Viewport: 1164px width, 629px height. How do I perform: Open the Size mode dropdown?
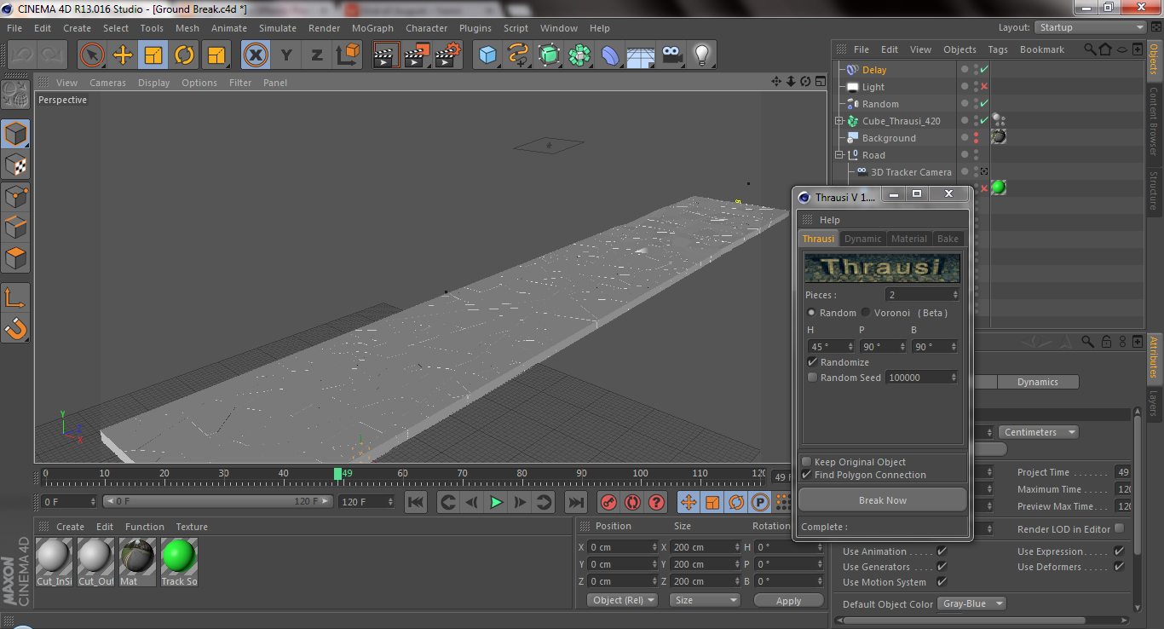click(x=705, y=600)
